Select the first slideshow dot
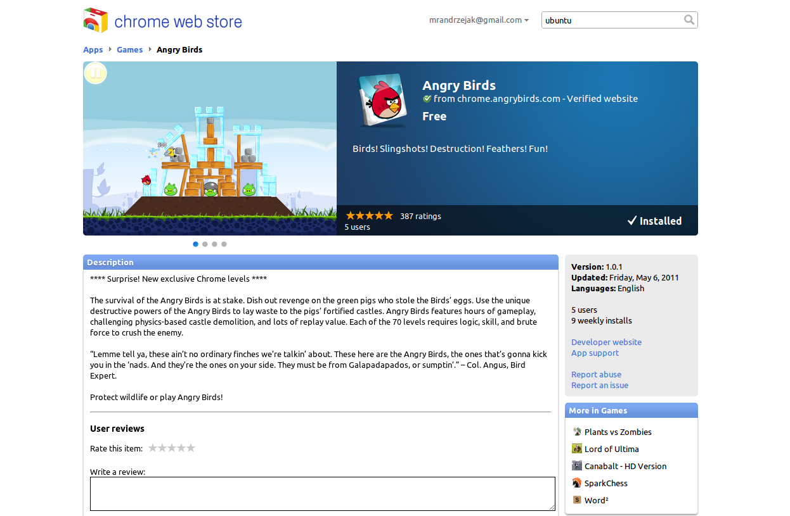This screenshot has width=790, height=516. click(196, 244)
